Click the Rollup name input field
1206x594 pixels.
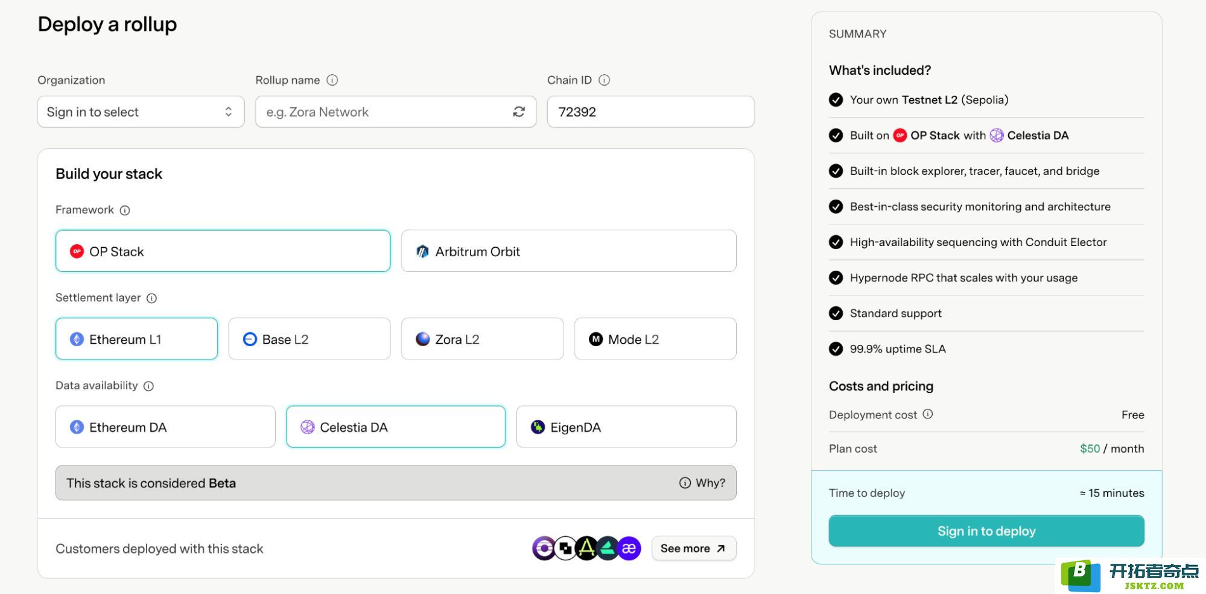(x=395, y=112)
